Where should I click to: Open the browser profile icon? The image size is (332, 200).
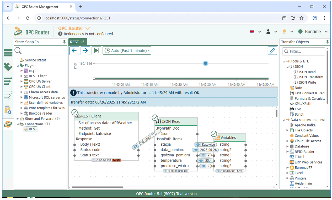pos(315,18)
